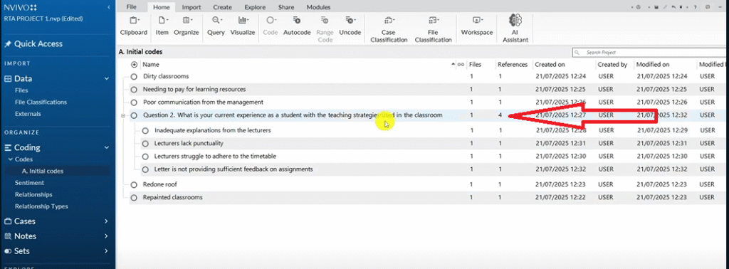Image resolution: width=729 pixels, height=269 pixels.
Task: Select Letter is not providing sufficient feedback code
Action: coord(234,169)
